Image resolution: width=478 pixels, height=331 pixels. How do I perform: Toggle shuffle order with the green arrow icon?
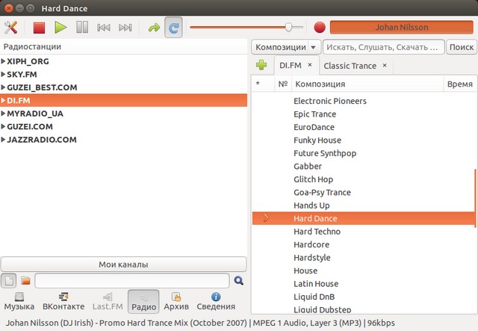pos(155,28)
